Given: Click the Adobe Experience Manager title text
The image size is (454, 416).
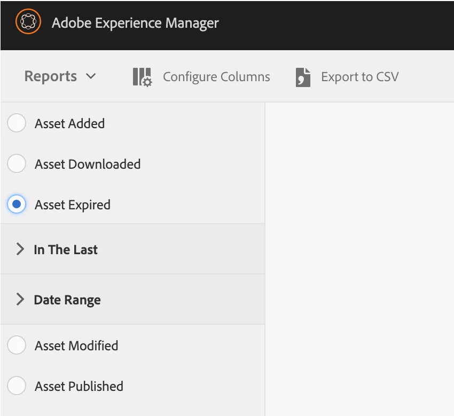Looking at the screenshot, I should coord(135,23).
